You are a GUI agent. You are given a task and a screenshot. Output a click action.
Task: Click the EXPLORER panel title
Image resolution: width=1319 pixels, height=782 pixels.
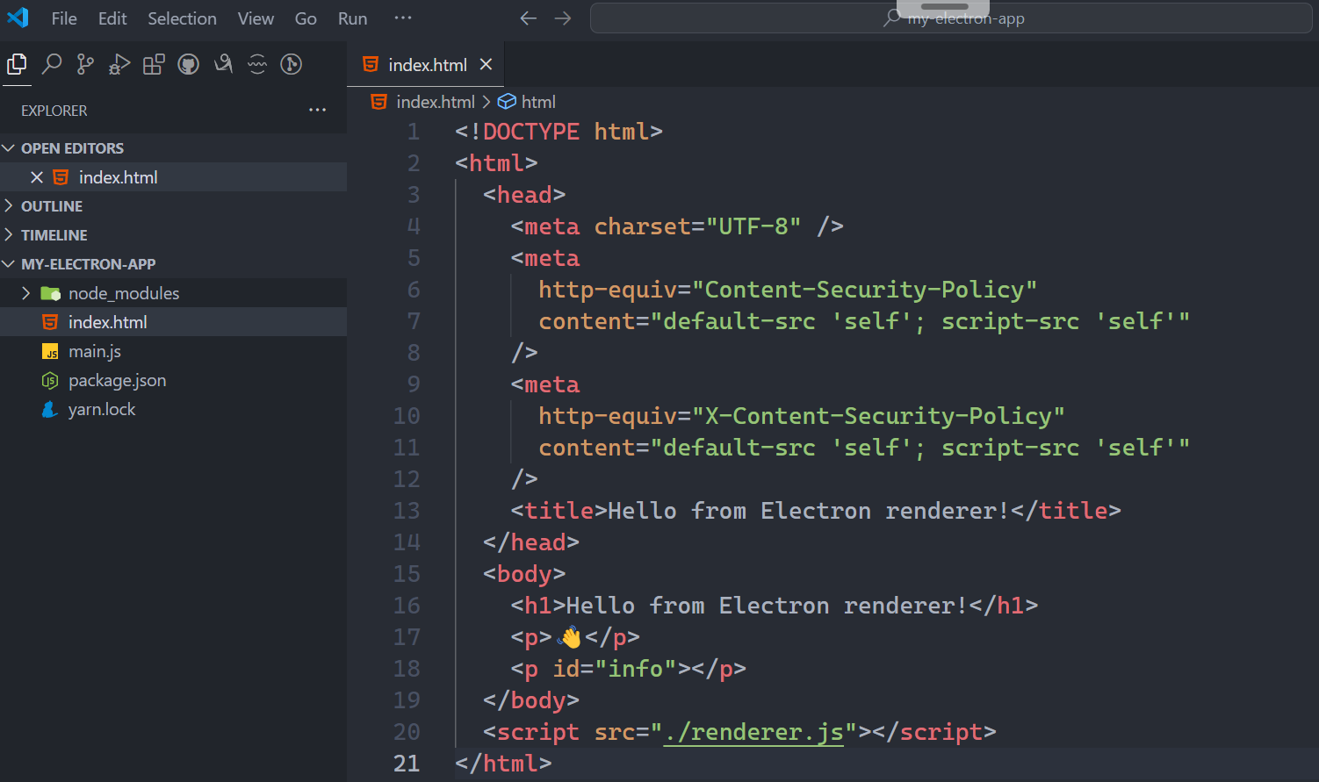pyautogui.click(x=54, y=111)
